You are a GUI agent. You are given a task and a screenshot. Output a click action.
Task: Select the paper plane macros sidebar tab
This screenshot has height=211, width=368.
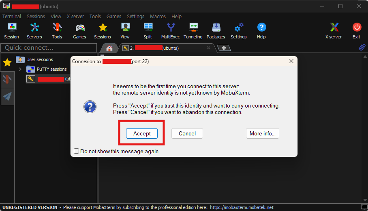7,97
